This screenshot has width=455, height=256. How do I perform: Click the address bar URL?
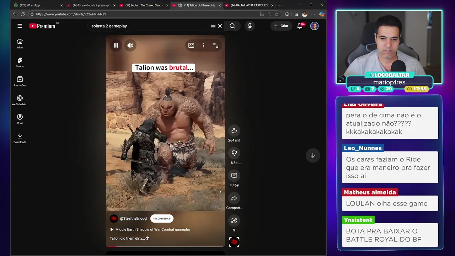pos(71,14)
